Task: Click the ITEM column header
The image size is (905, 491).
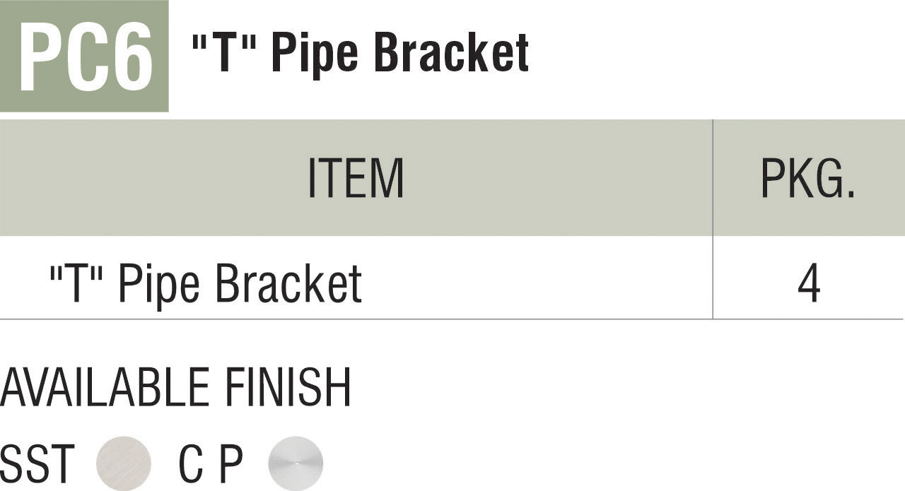Action: coord(356,178)
